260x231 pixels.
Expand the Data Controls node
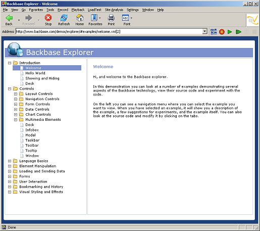[16, 110]
